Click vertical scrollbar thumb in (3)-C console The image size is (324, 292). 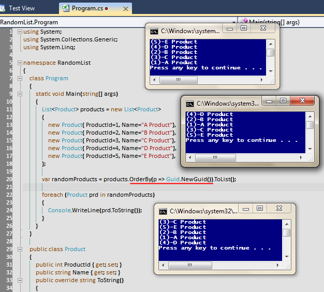tap(287, 232)
